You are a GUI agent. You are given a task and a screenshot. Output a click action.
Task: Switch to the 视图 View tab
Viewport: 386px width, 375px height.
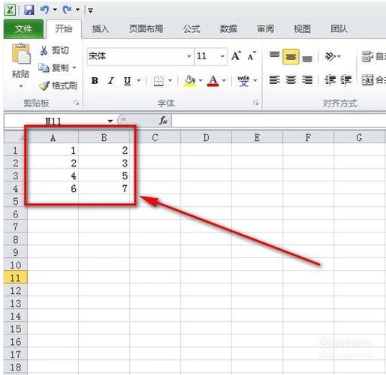(x=302, y=29)
